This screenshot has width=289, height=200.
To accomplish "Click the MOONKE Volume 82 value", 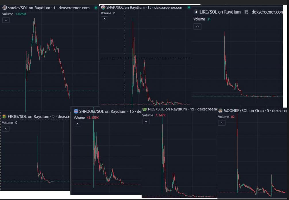I will [233, 117].
